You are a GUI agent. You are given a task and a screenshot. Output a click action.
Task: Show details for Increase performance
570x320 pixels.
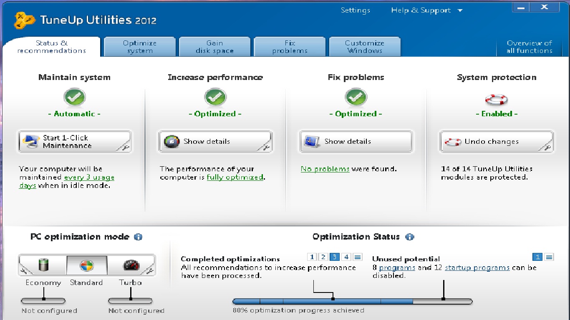pyautogui.click(x=215, y=142)
